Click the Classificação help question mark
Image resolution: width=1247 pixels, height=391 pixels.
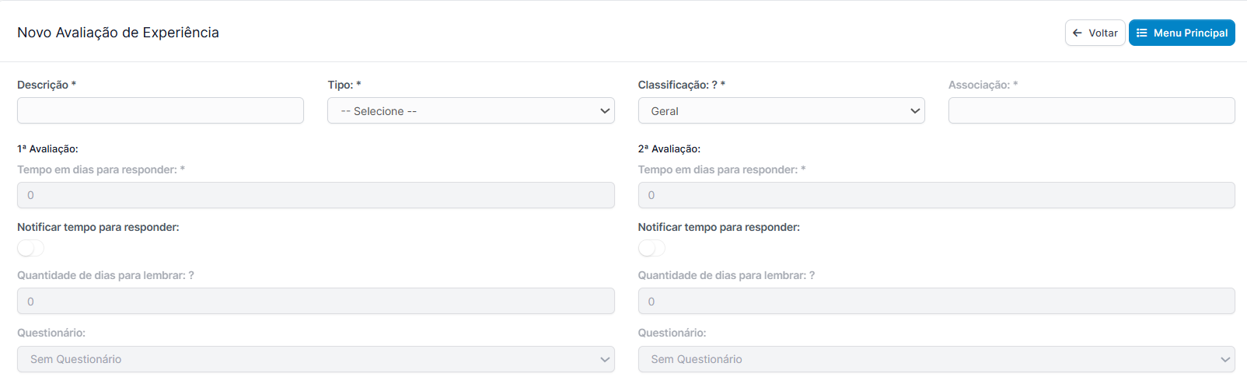[714, 85]
